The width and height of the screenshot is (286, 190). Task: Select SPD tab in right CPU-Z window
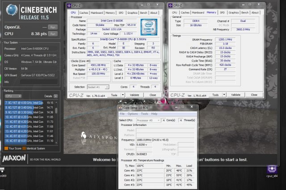tap(223, 12)
